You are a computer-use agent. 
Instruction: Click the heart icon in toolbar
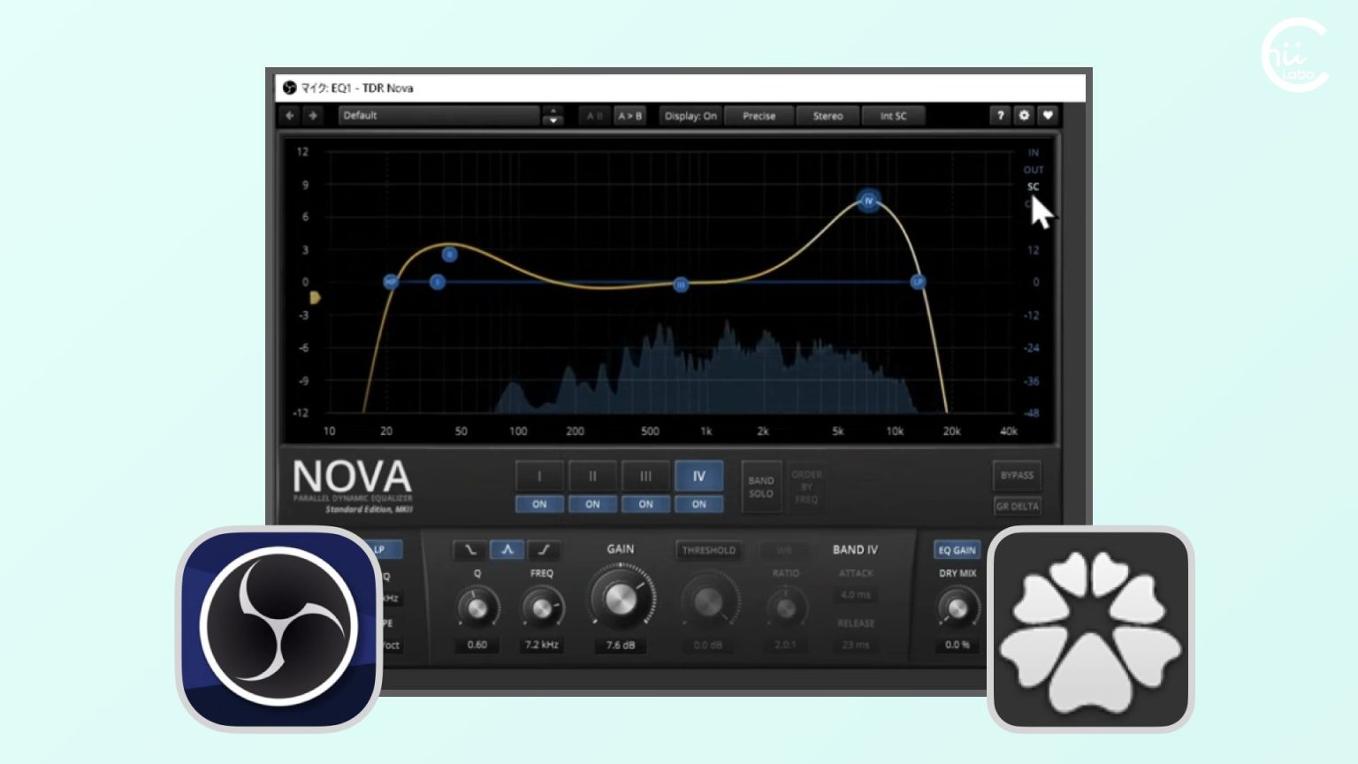(1048, 116)
